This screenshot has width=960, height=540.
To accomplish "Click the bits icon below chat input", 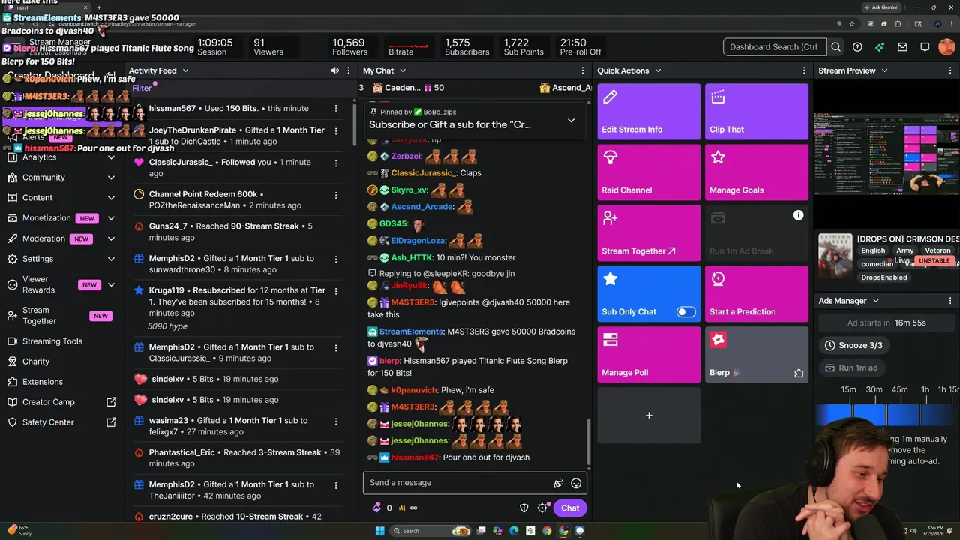I will [376, 508].
